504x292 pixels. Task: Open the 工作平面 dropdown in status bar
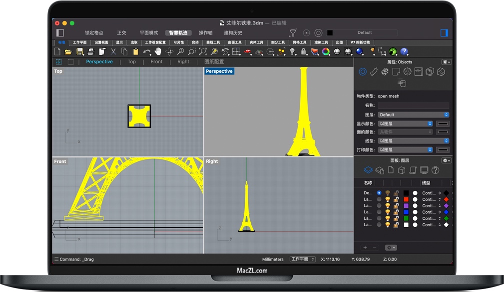(303, 259)
